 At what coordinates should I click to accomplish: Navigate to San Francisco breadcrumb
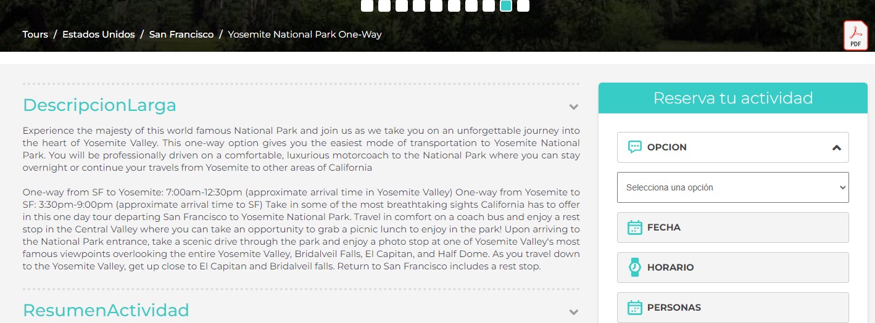(x=181, y=35)
